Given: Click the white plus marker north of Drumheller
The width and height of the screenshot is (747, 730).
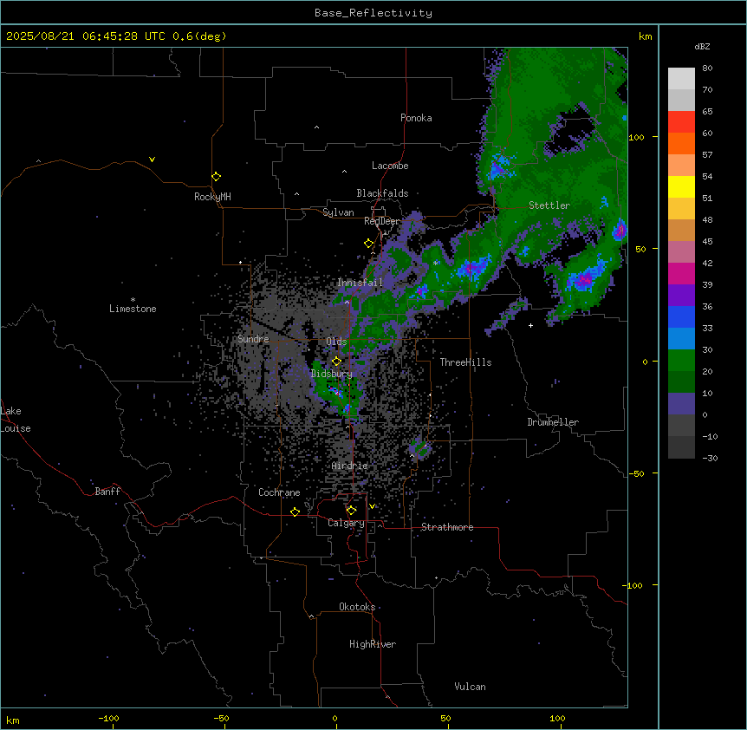Looking at the screenshot, I should (x=530, y=325).
